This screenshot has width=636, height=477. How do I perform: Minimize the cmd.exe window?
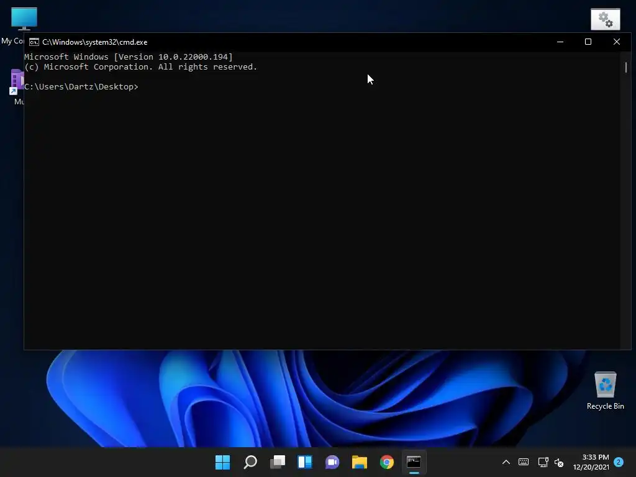coord(560,42)
